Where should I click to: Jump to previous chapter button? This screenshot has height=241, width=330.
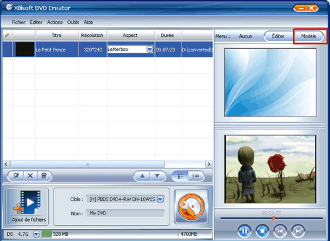tap(280, 231)
